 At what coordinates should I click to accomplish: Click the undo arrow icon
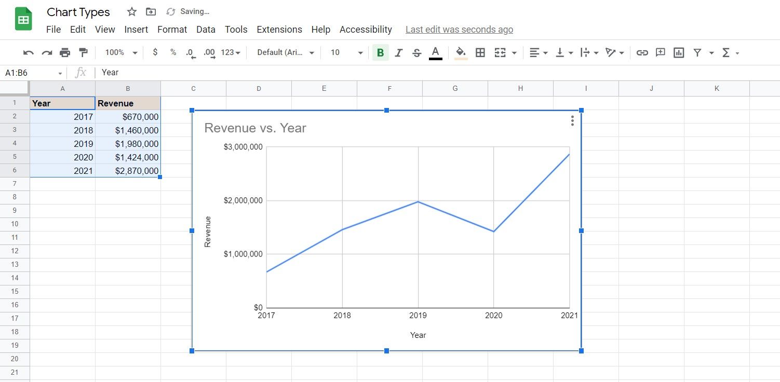pos(29,52)
